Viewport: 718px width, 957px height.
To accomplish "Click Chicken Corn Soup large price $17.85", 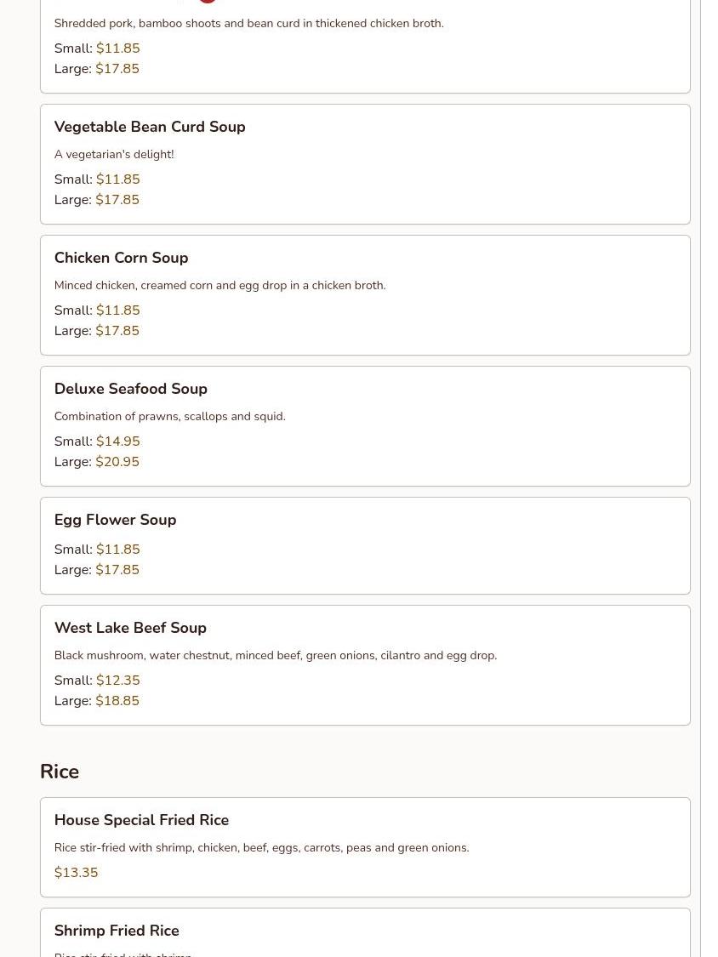I will point(117,331).
